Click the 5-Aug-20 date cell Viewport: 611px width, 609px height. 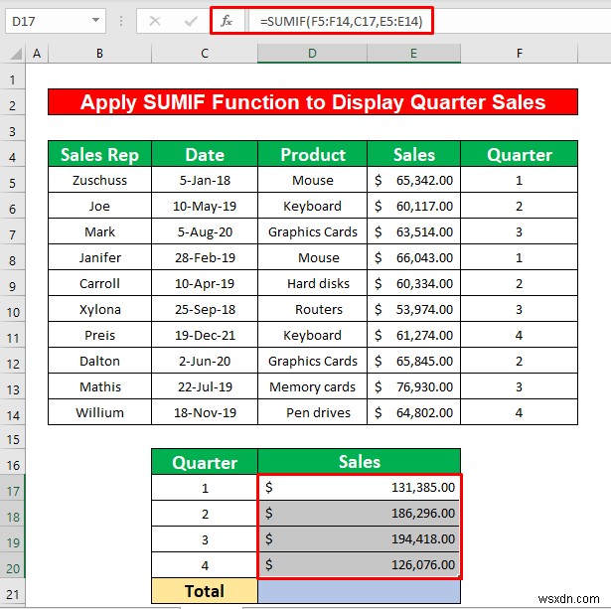coord(205,231)
